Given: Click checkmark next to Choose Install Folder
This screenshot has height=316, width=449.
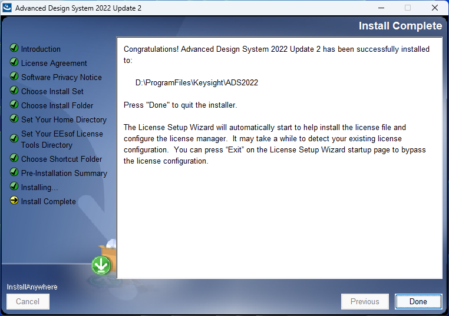Looking at the screenshot, I should click(x=14, y=104).
